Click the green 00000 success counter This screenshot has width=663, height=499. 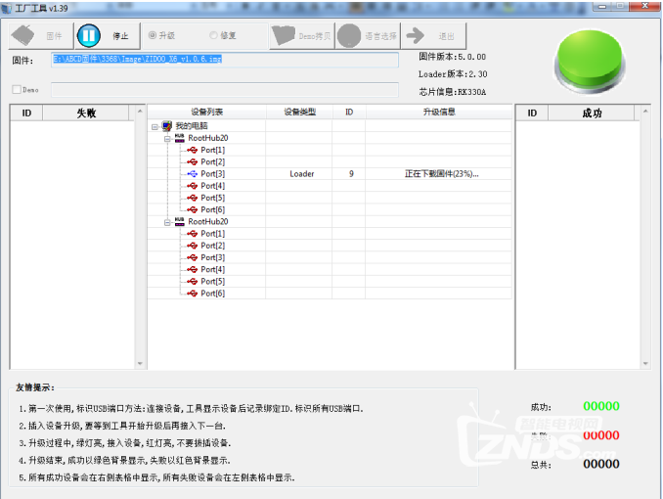[x=601, y=406]
